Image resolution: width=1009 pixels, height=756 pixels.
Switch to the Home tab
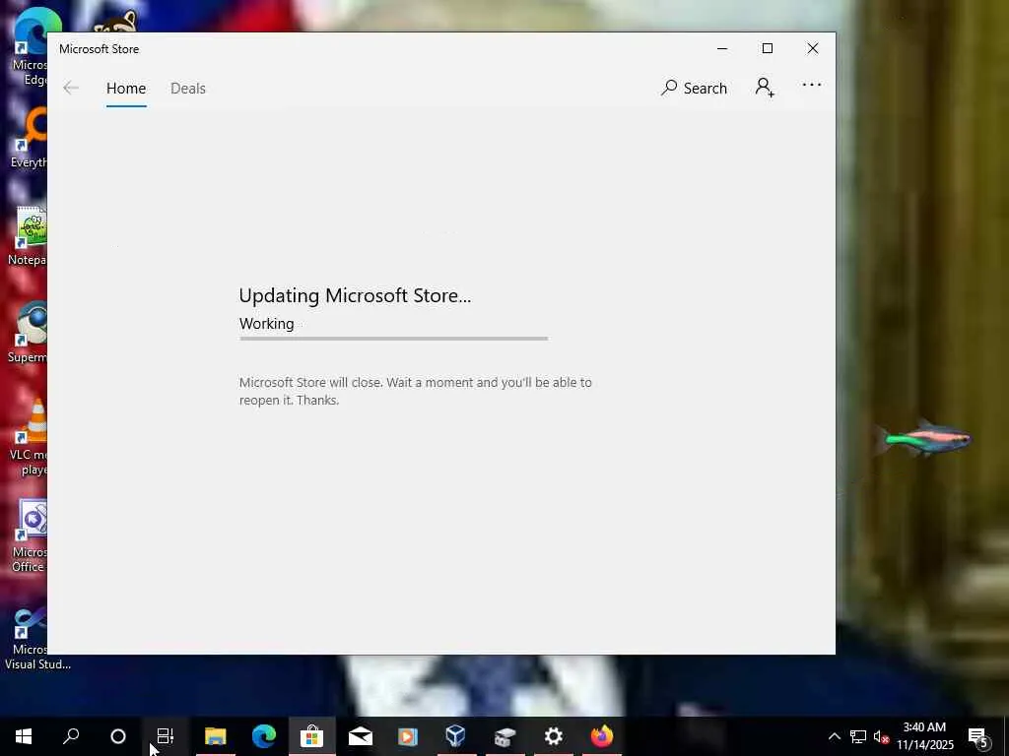tap(126, 88)
